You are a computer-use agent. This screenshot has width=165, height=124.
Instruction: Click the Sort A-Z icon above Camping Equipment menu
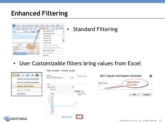tap(28, 75)
